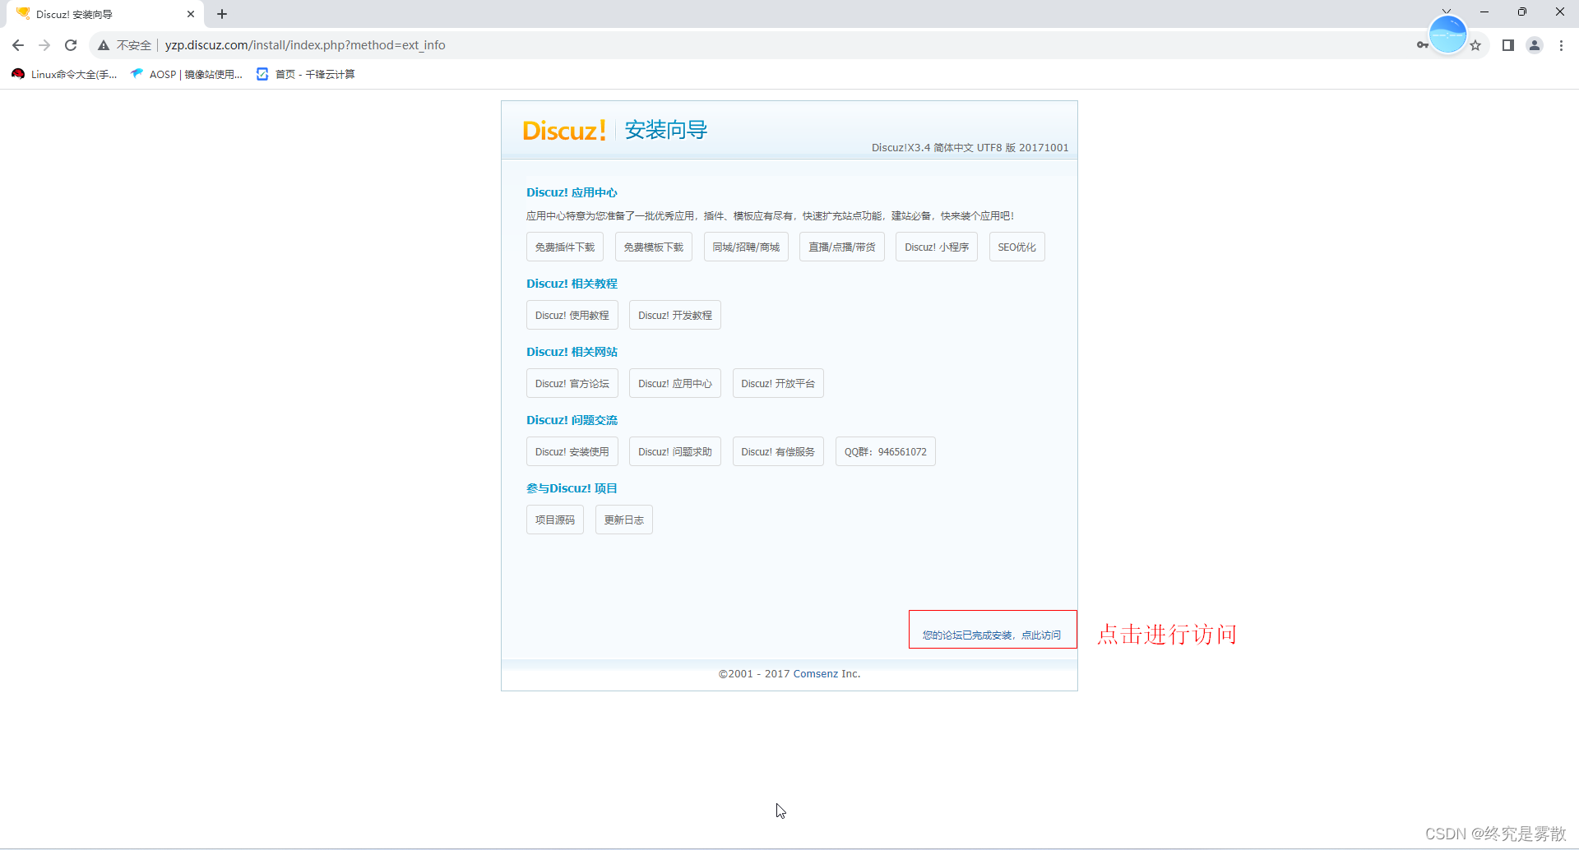The width and height of the screenshot is (1579, 850).
Task: Open the AOSP 镜像站使用 bookmark
Action: [x=186, y=74]
